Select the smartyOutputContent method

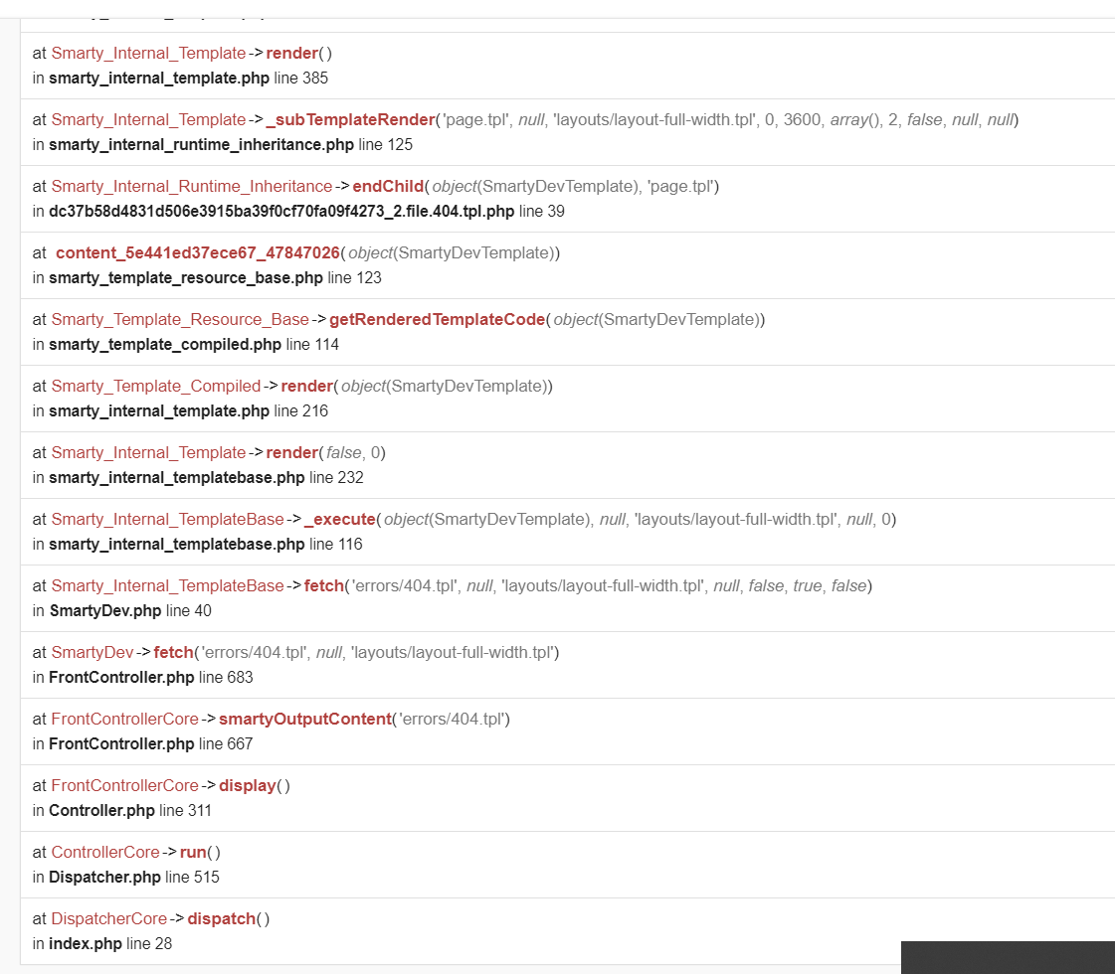click(x=305, y=719)
